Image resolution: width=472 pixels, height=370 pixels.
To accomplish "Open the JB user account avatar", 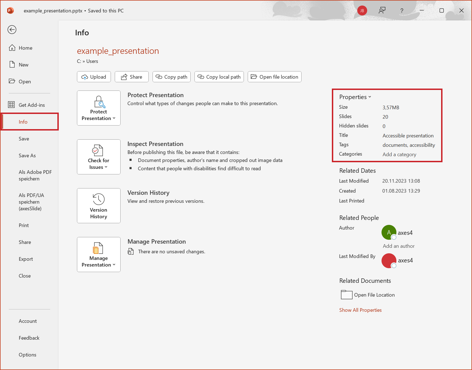I will coord(362,10).
